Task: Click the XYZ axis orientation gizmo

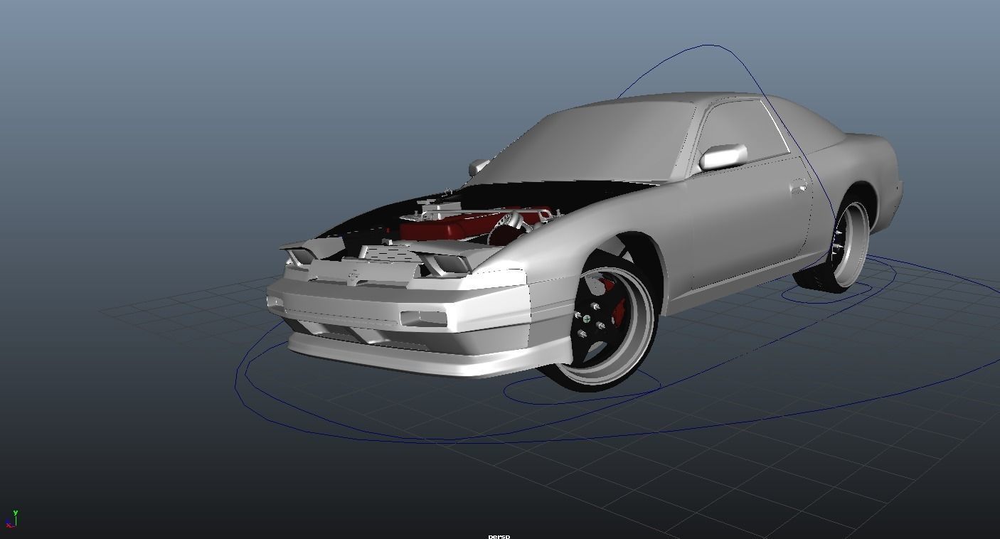Action: point(12,519)
